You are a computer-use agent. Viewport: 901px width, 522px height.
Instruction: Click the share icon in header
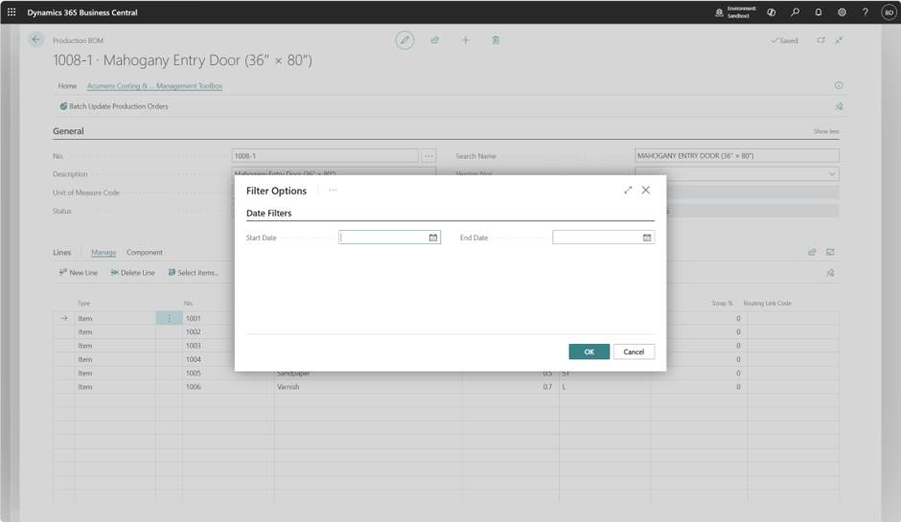(x=435, y=40)
